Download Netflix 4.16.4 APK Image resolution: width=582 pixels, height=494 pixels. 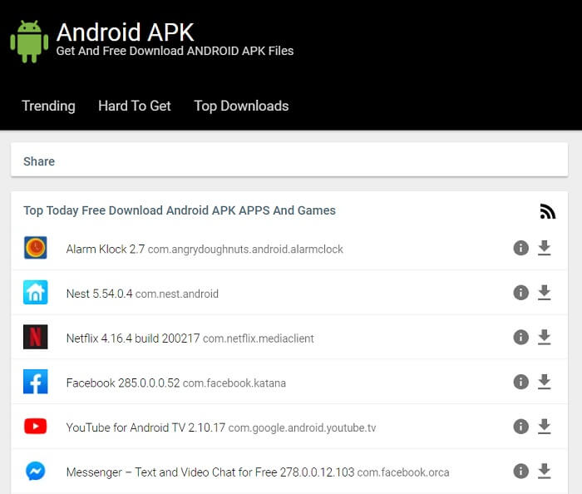544,337
